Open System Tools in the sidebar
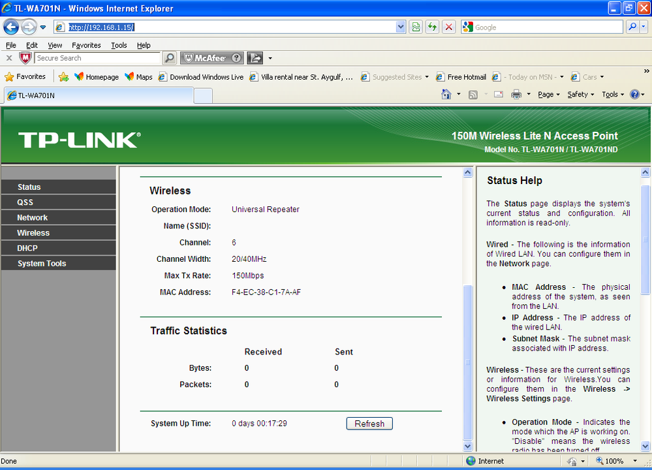 [59, 263]
